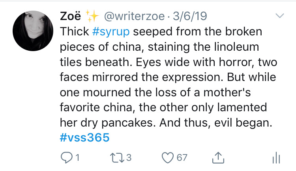Retweet this post using the arrows icon

tap(117, 158)
